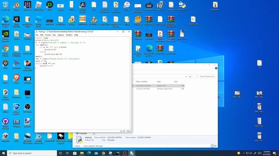The width and height of the screenshot is (279, 156).
Task: Click the code editing area in IDLE
Action: [82, 83]
